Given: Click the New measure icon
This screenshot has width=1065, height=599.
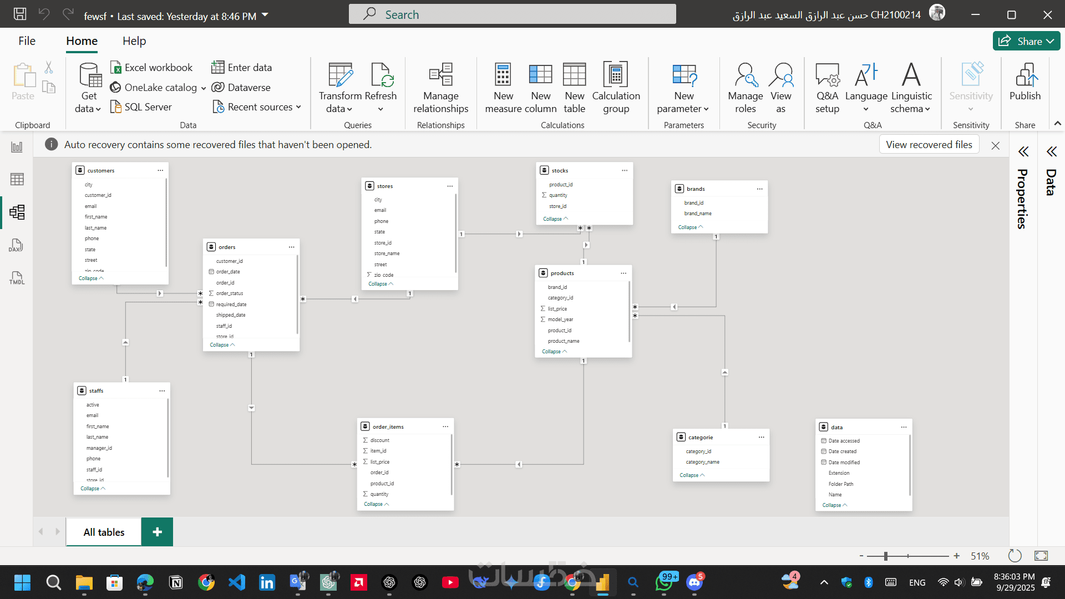Looking at the screenshot, I should (x=503, y=75).
